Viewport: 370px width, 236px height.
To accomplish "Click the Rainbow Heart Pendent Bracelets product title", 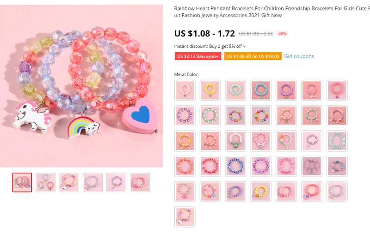I will point(272,12).
